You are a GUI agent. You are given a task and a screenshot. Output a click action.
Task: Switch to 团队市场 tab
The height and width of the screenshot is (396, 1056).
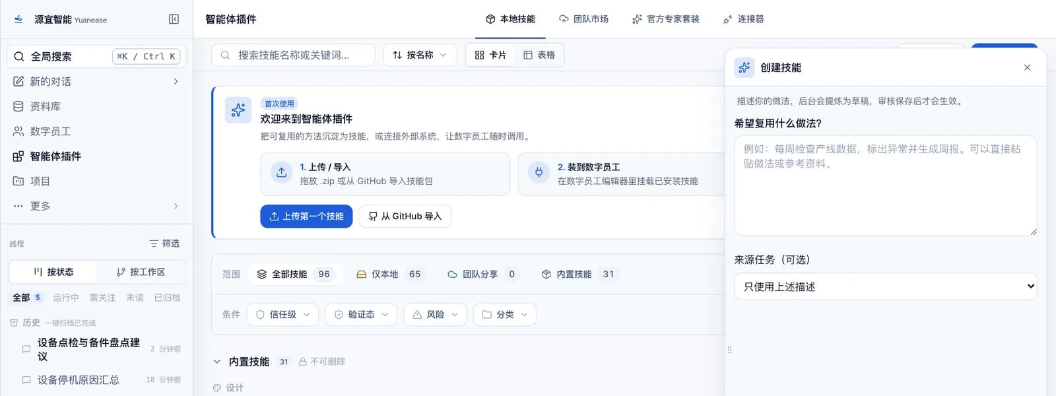click(x=583, y=19)
